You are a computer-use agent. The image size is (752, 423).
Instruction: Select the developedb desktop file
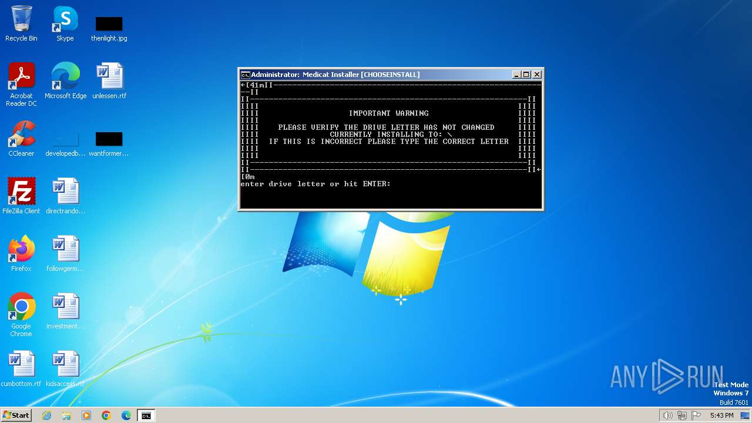pyautogui.click(x=65, y=143)
